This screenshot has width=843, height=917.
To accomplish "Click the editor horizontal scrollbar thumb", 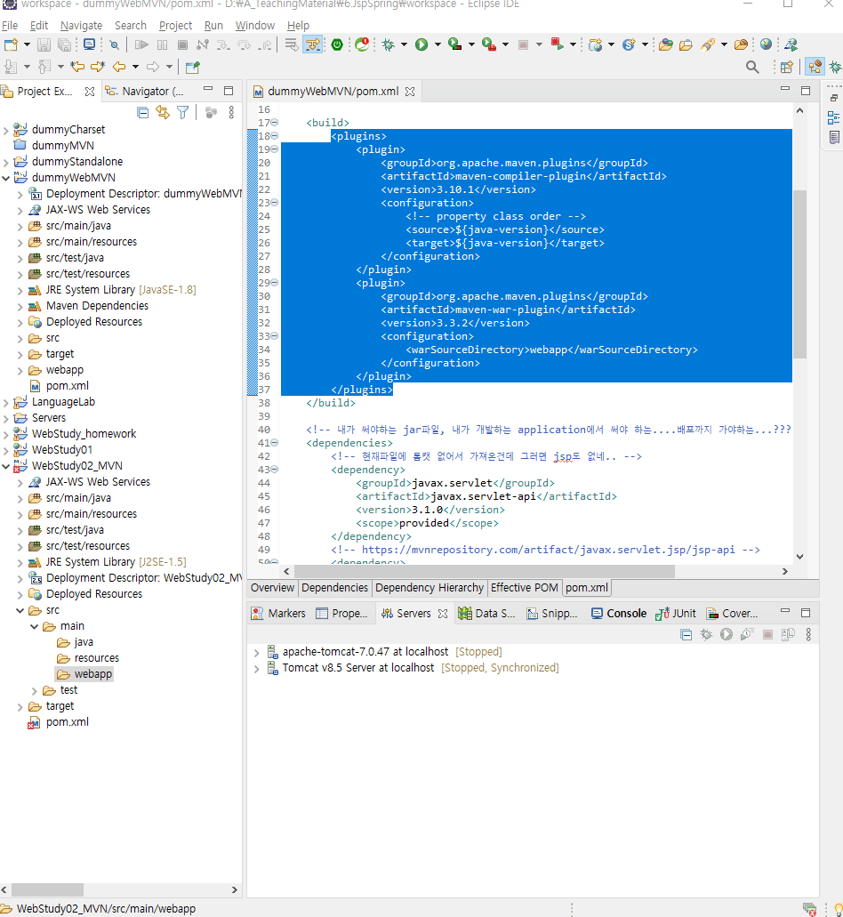I will click(484, 571).
